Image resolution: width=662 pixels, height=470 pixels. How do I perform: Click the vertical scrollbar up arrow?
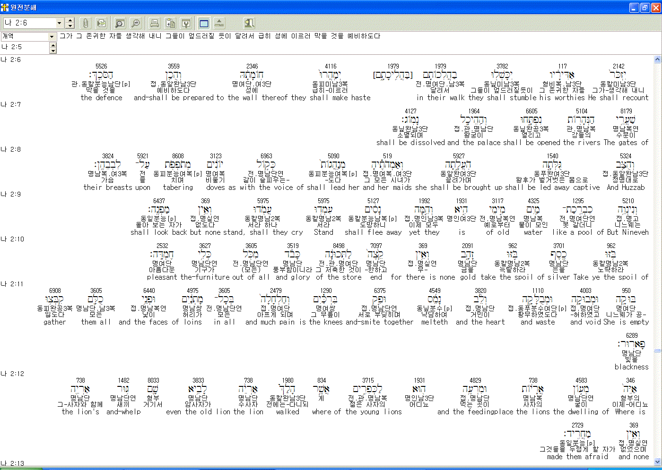pos(658,60)
